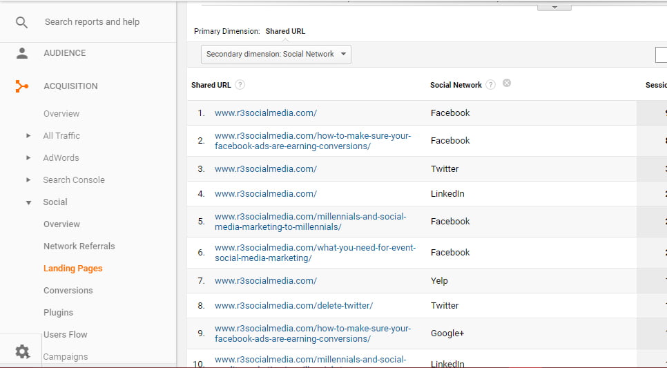Click Yelp cell in row 7
Viewport: 667px width, 368px height.
click(x=439, y=281)
